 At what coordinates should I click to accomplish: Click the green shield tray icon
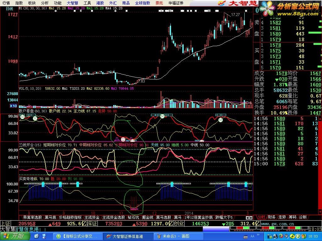298,236
